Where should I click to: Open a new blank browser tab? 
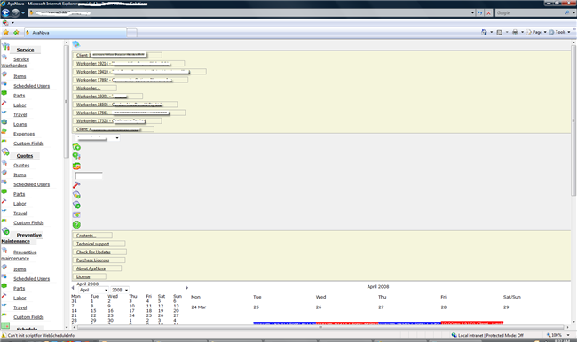click(x=132, y=33)
